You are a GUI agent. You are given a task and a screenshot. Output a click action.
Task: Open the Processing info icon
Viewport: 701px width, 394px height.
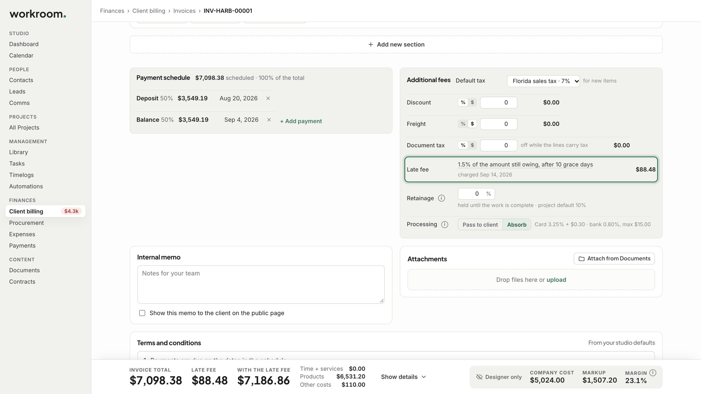[445, 224]
